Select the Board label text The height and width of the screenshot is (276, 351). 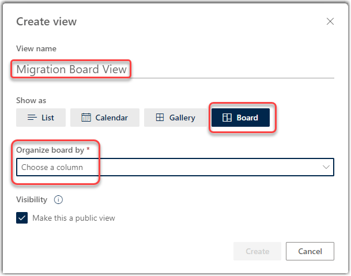(247, 118)
